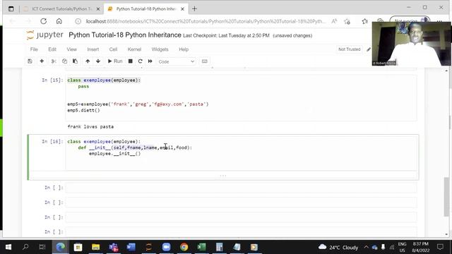The width and height of the screenshot is (452, 254).
Task: Click Last Checkpoint text
Action: point(226,36)
